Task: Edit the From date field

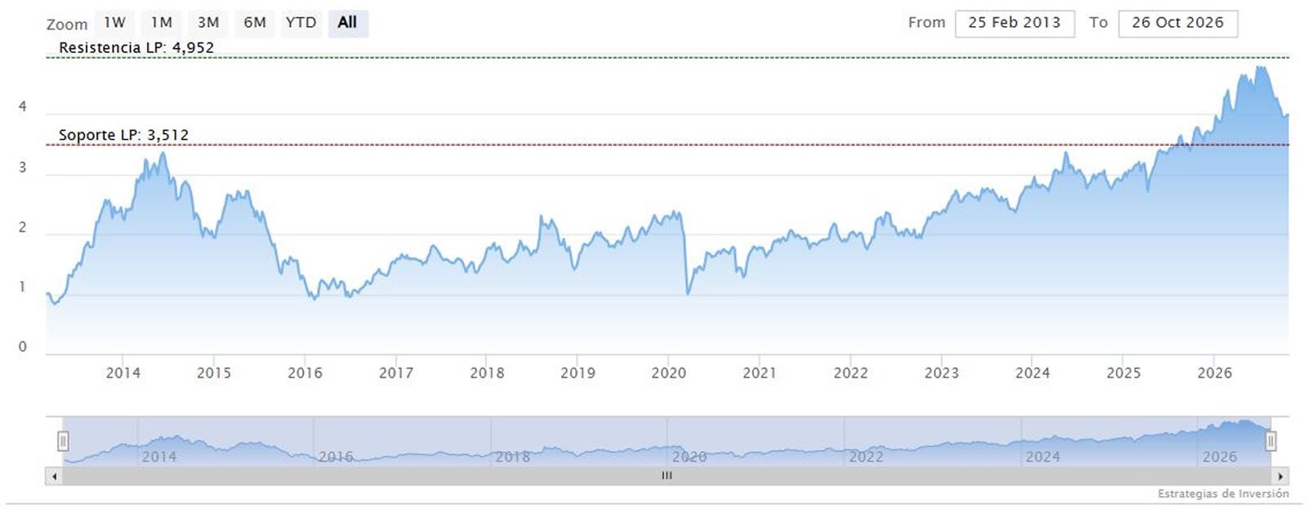Action: point(1015,23)
